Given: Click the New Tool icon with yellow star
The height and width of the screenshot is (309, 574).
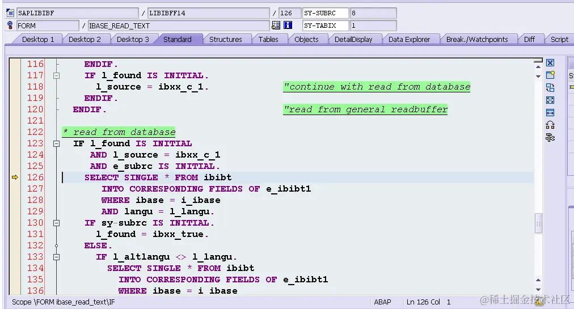Looking at the screenshot, I should (550, 75).
